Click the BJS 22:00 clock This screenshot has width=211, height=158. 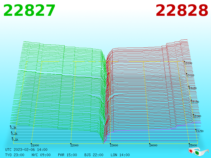tap(94, 155)
